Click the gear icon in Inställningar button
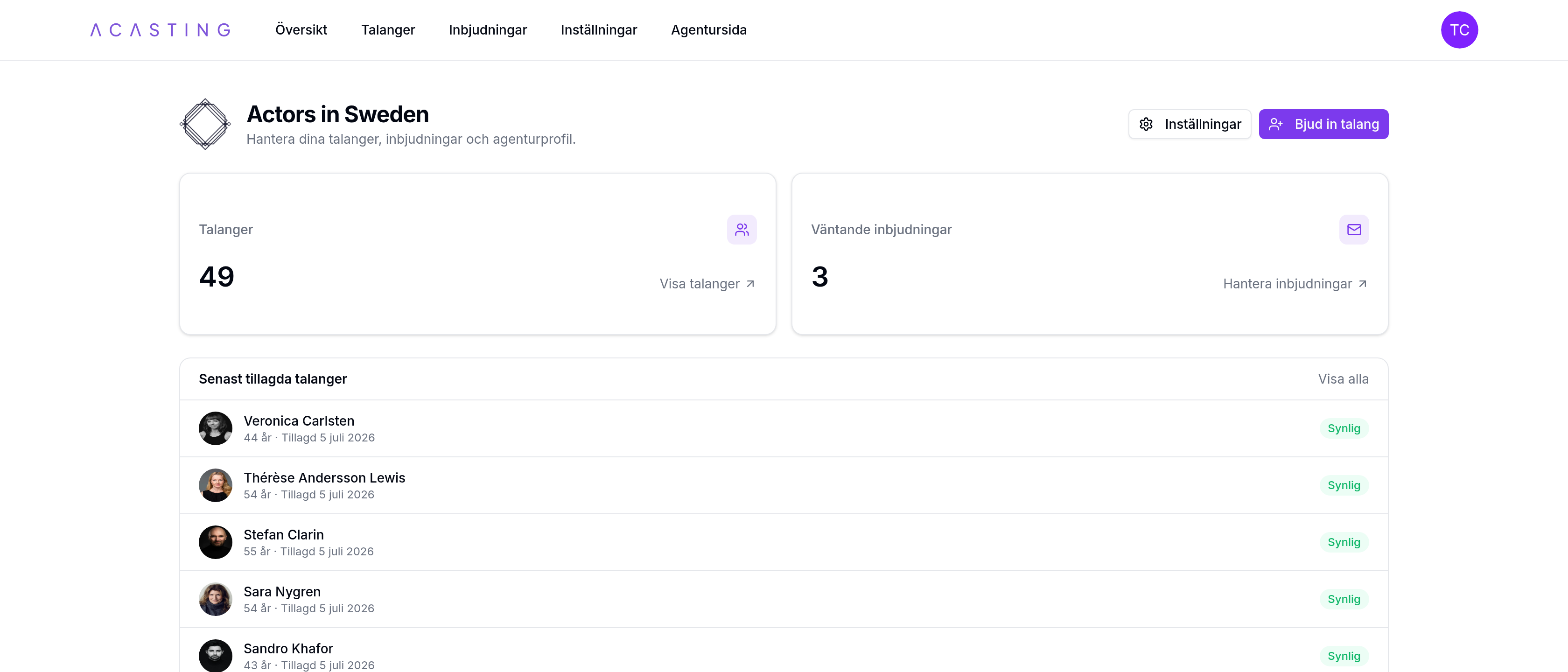 (1146, 124)
